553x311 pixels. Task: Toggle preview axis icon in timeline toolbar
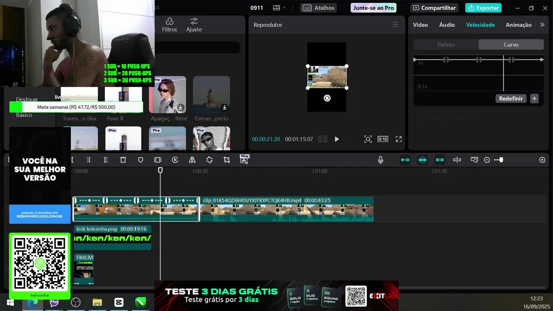[457, 160]
